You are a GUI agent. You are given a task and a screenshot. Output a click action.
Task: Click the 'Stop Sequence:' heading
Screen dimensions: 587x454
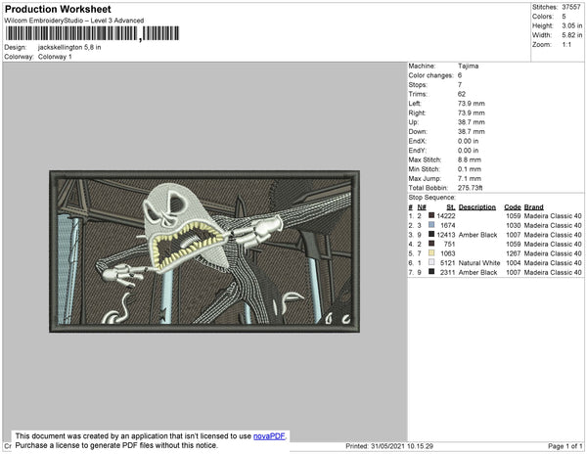[432, 198]
